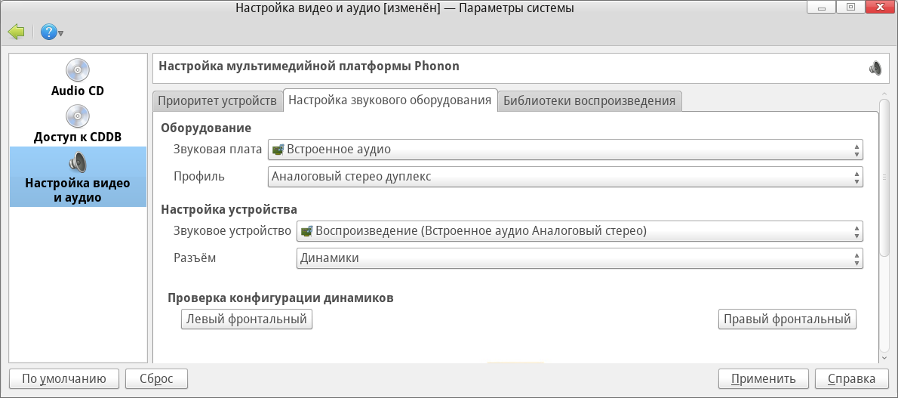Screen dimensions: 898x398
Task: Open the blue help question-mark icon
Action: [x=49, y=32]
